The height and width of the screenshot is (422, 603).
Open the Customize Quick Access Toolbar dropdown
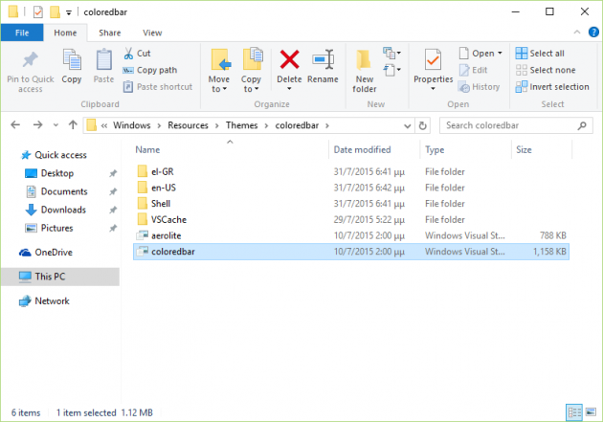click(x=69, y=12)
